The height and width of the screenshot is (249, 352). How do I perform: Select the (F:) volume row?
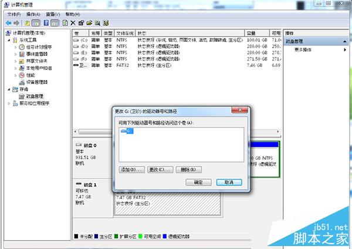(177, 59)
